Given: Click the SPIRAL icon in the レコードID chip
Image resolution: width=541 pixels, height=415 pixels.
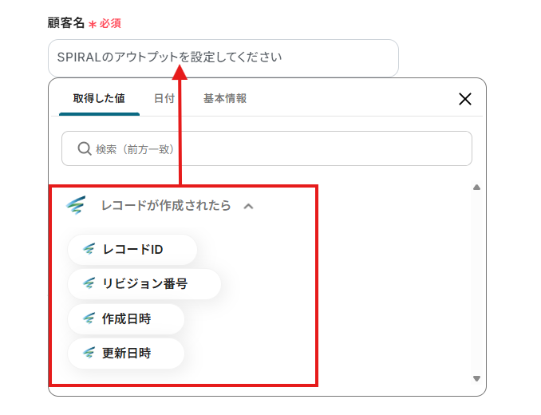Looking at the screenshot, I should tap(89, 249).
